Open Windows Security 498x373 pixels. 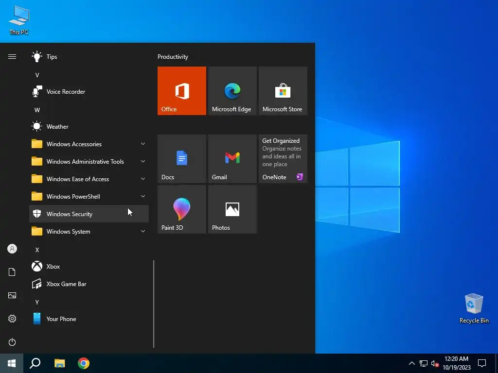coord(89,214)
